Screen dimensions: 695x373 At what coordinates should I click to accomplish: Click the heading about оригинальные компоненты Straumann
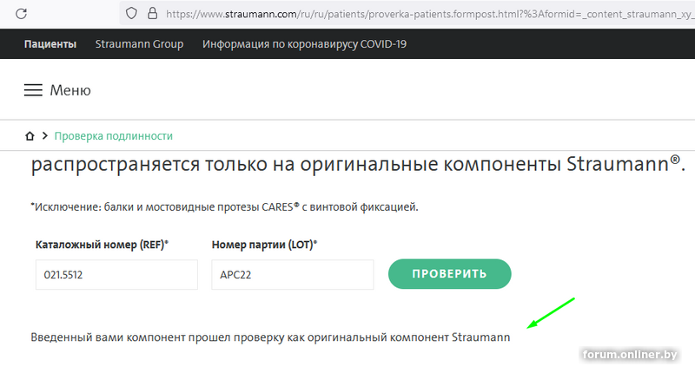point(358,165)
